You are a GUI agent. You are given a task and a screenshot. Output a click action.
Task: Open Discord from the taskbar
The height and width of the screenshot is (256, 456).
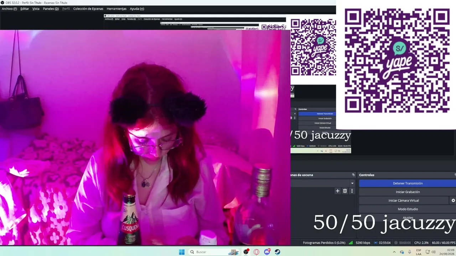[267, 252]
